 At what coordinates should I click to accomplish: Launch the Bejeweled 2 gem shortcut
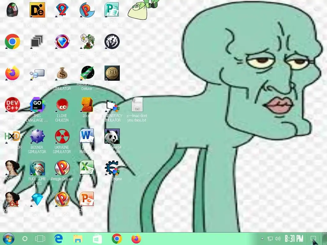(62, 10)
